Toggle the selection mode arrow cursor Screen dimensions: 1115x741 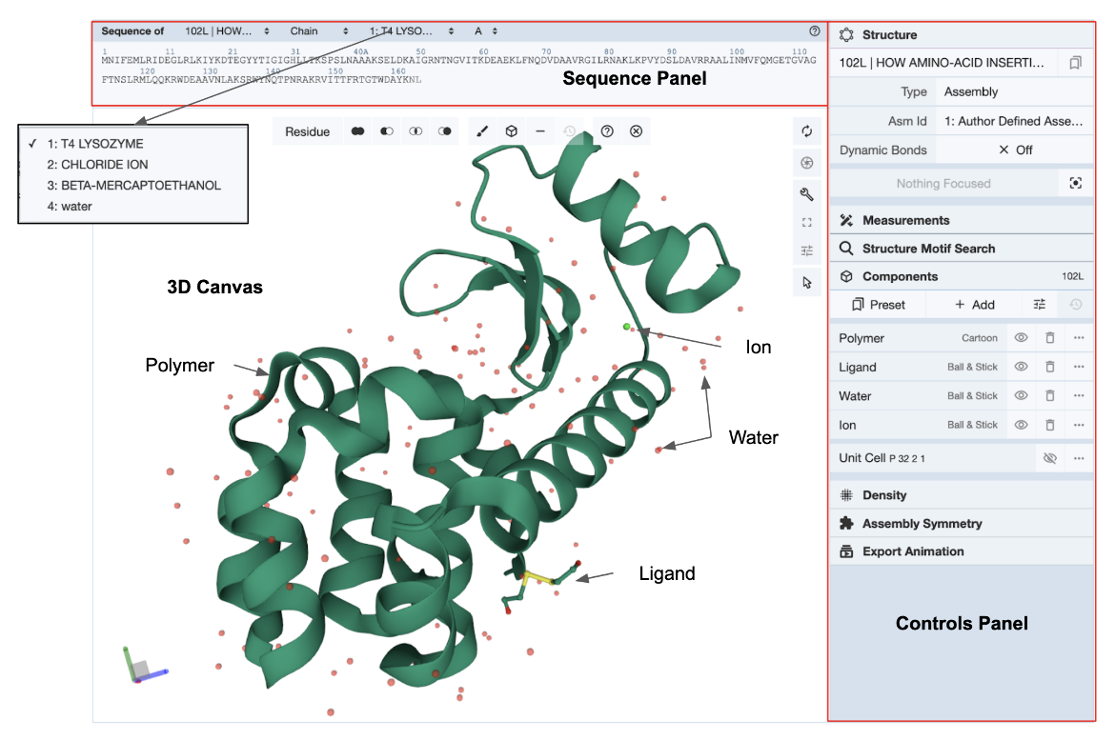pos(807,282)
